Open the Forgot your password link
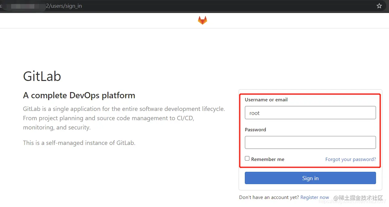Screen dimensions: 389x207 point(351,159)
